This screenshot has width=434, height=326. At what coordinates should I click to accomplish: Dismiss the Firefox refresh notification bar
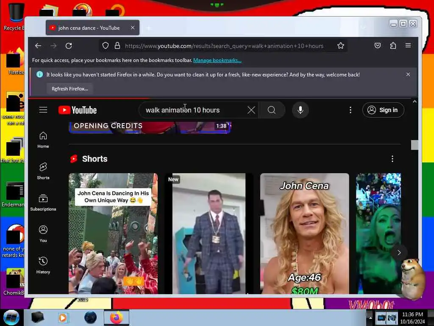[x=408, y=74]
